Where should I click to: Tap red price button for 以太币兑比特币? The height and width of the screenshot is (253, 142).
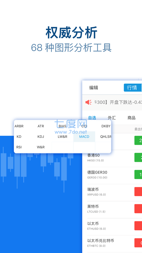tap(138, 243)
